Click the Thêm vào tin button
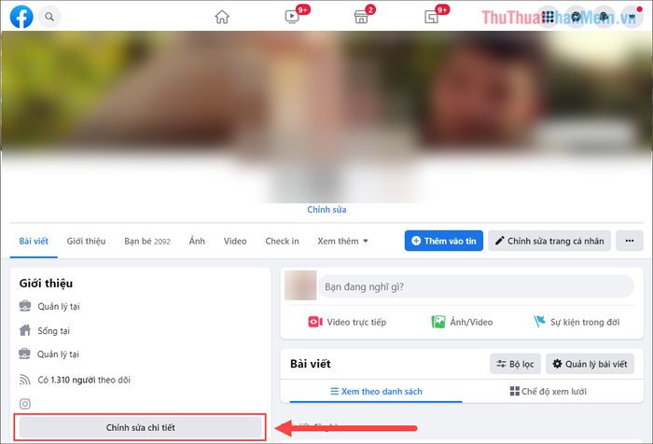The height and width of the screenshot is (444, 653). click(443, 241)
